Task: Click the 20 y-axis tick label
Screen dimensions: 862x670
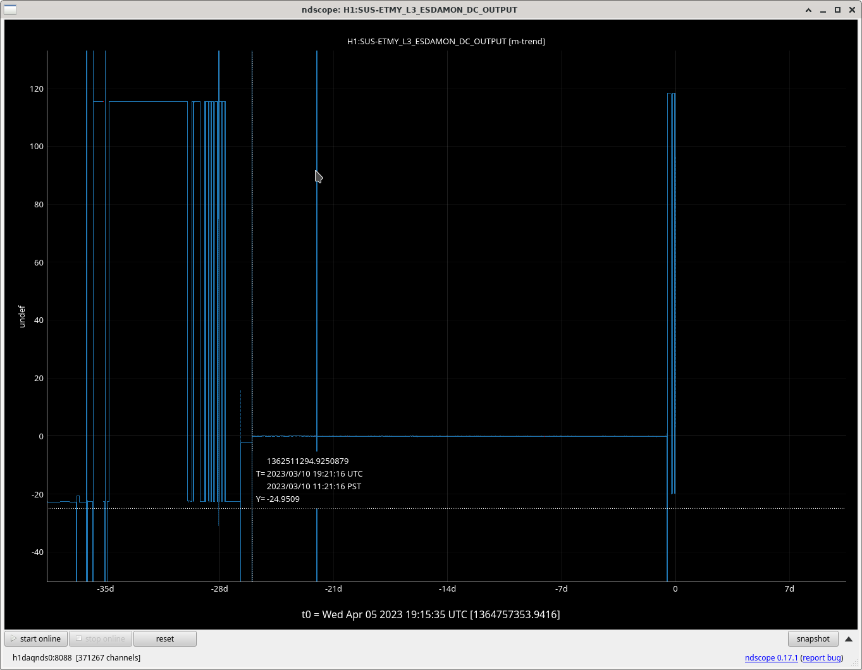Action: point(39,378)
